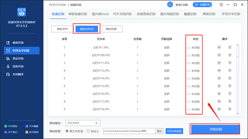Click the export directory path field
Image resolution: width=248 pixels, height=139 pixels.
click(129, 131)
